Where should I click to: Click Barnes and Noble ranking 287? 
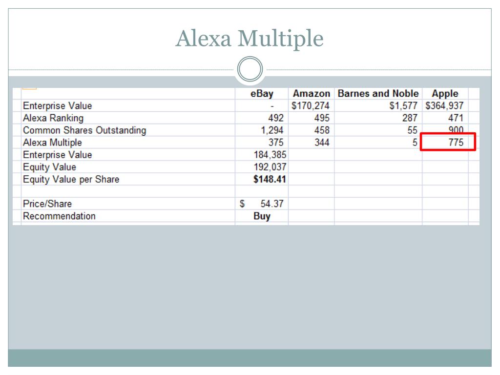coord(410,118)
